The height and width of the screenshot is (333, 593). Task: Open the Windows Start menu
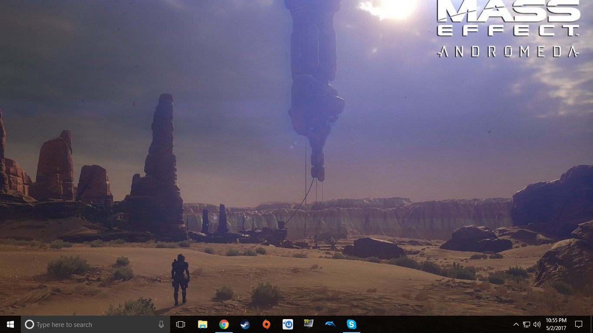10,324
